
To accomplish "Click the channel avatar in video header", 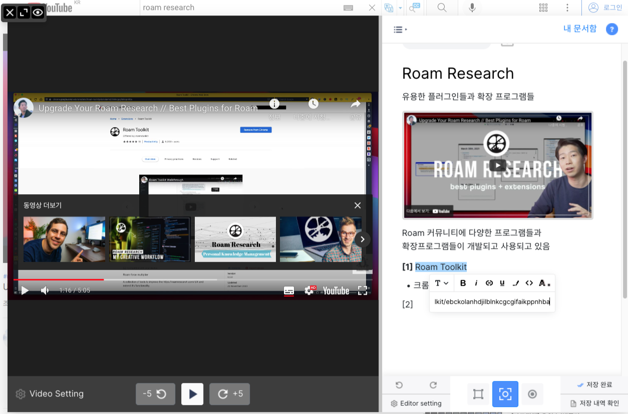I will pos(24,108).
